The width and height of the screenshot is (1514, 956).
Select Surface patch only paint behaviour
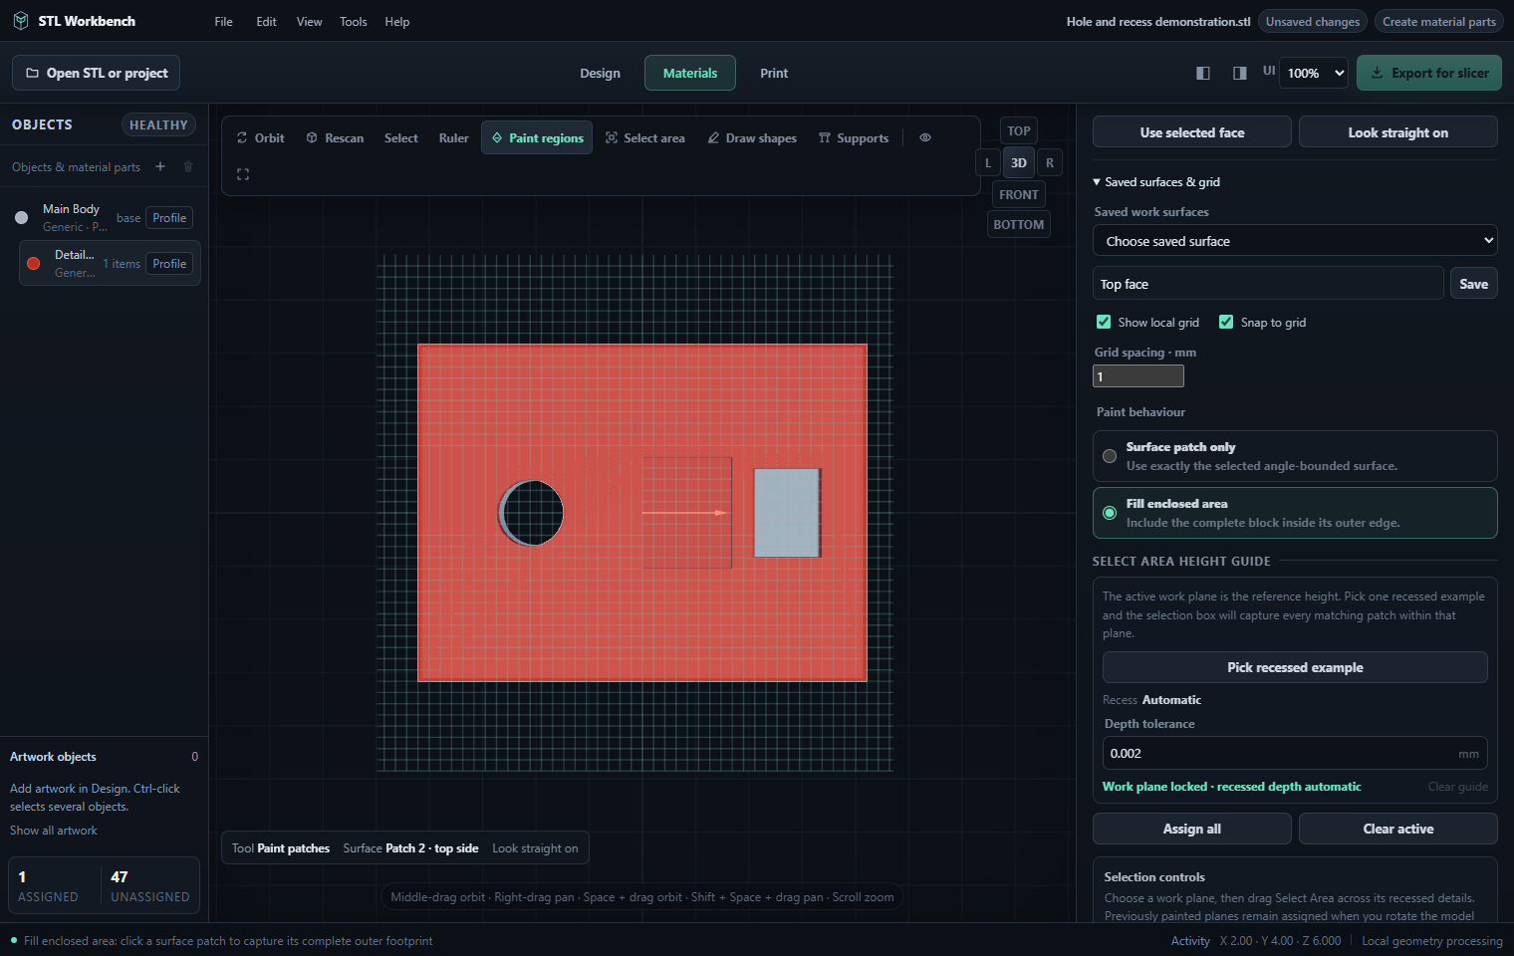tap(1295, 456)
